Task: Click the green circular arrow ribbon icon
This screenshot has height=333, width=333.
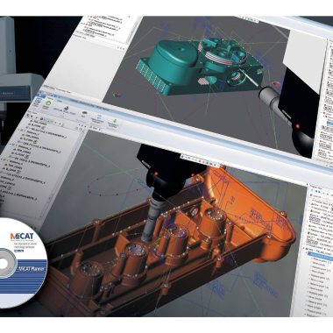Action: pyautogui.click(x=49, y=103)
